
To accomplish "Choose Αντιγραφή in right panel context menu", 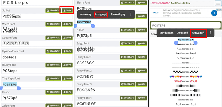I will pyautogui.click(x=198, y=33).
